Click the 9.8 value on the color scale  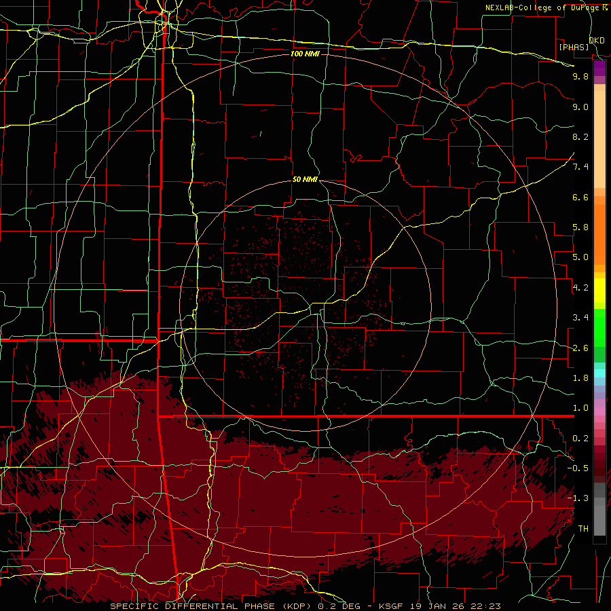[x=580, y=76]
